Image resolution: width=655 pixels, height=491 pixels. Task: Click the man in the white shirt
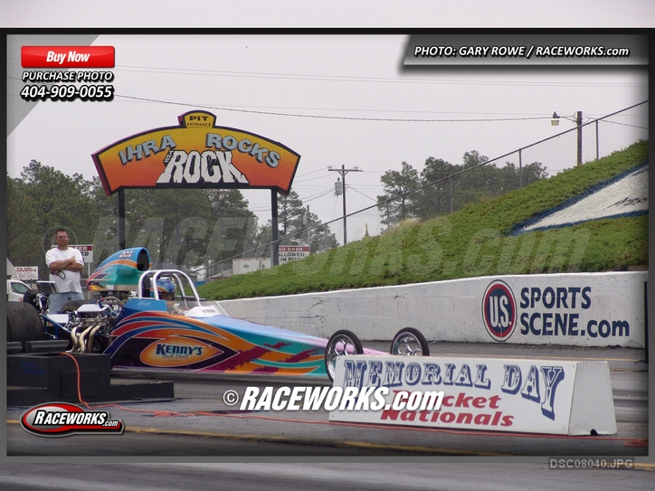pos(64,269)
